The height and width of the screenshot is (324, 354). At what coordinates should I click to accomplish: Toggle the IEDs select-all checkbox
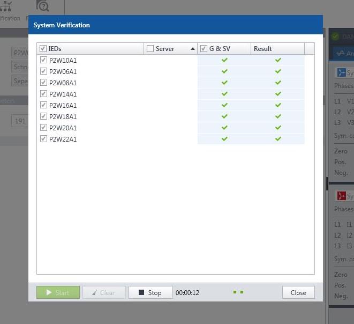pyautogui.click(x=43, y=49)
